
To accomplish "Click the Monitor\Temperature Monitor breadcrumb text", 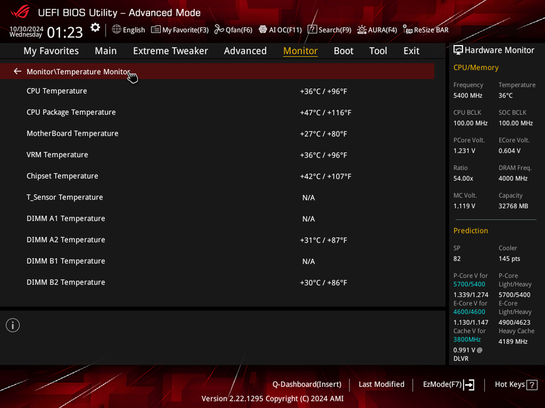I will click(78, 72).
